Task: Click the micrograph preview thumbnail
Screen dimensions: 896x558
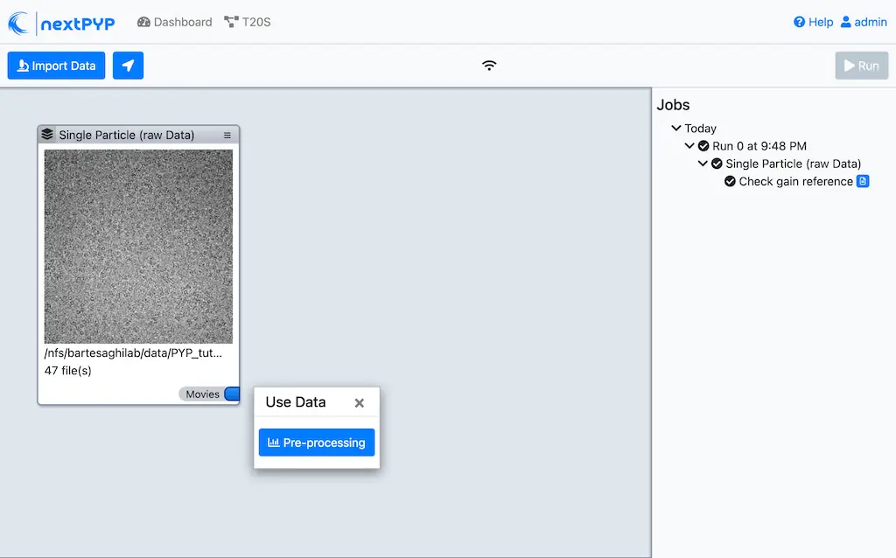Action: point(137,246)
